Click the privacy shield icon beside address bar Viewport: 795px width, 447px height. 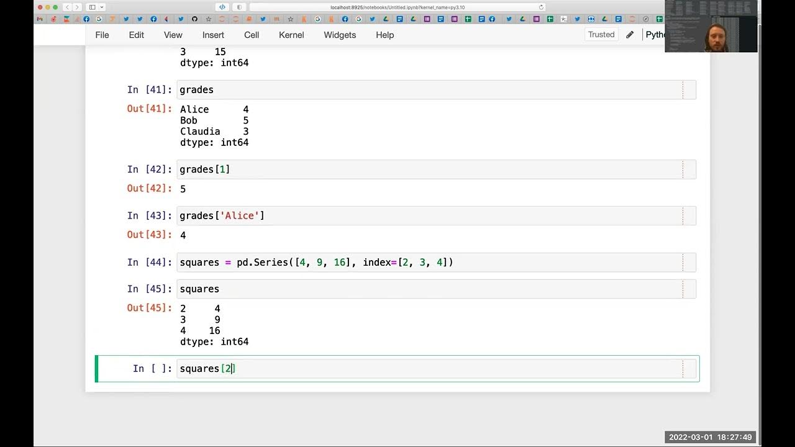239,7
